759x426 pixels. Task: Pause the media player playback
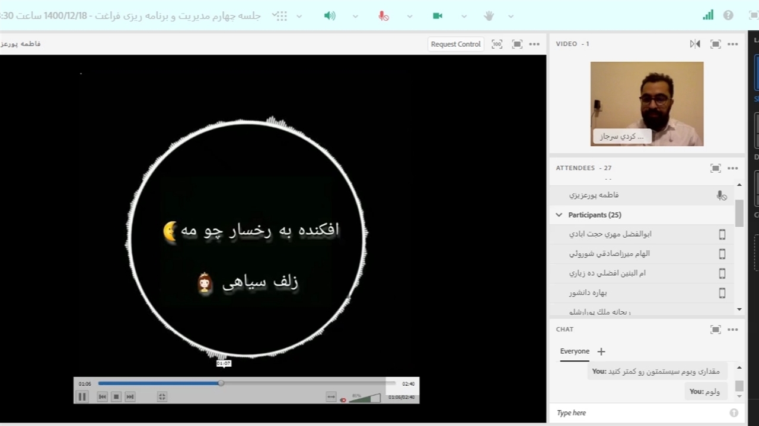(x=82, y=397)
